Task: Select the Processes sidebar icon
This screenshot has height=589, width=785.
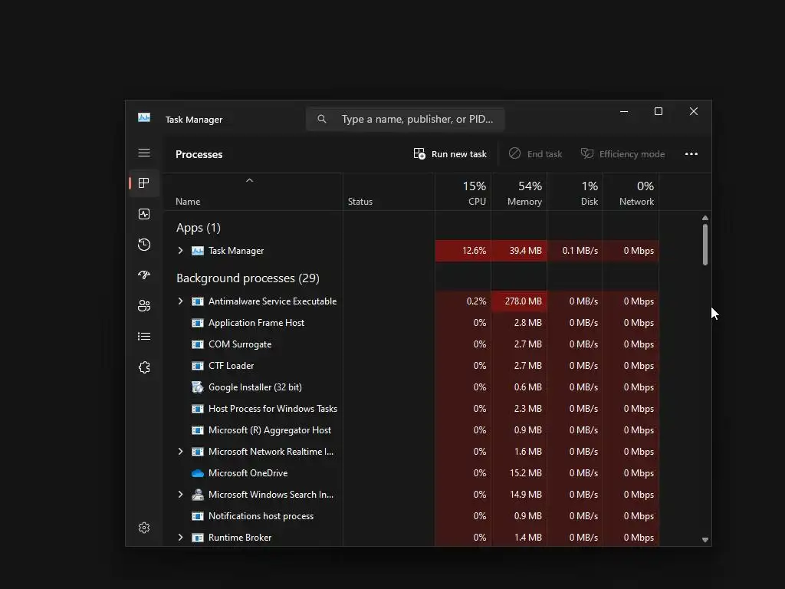Action: click(144, 183)
